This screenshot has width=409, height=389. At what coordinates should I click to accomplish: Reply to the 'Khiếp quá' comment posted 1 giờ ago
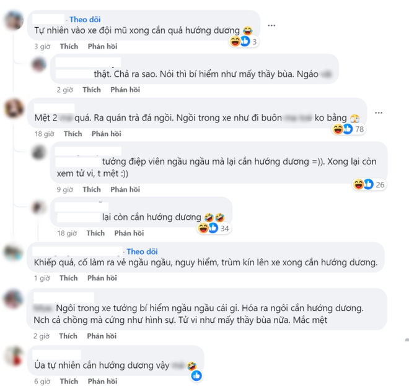tap(102, 278)
